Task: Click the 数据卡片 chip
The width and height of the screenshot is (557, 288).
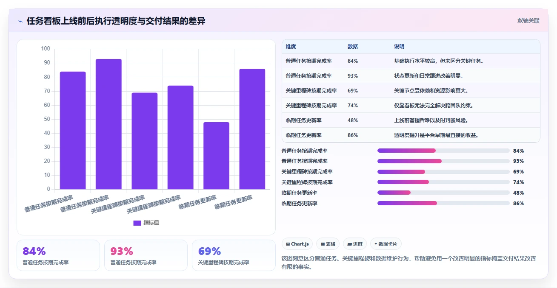Action: [386, 244]
